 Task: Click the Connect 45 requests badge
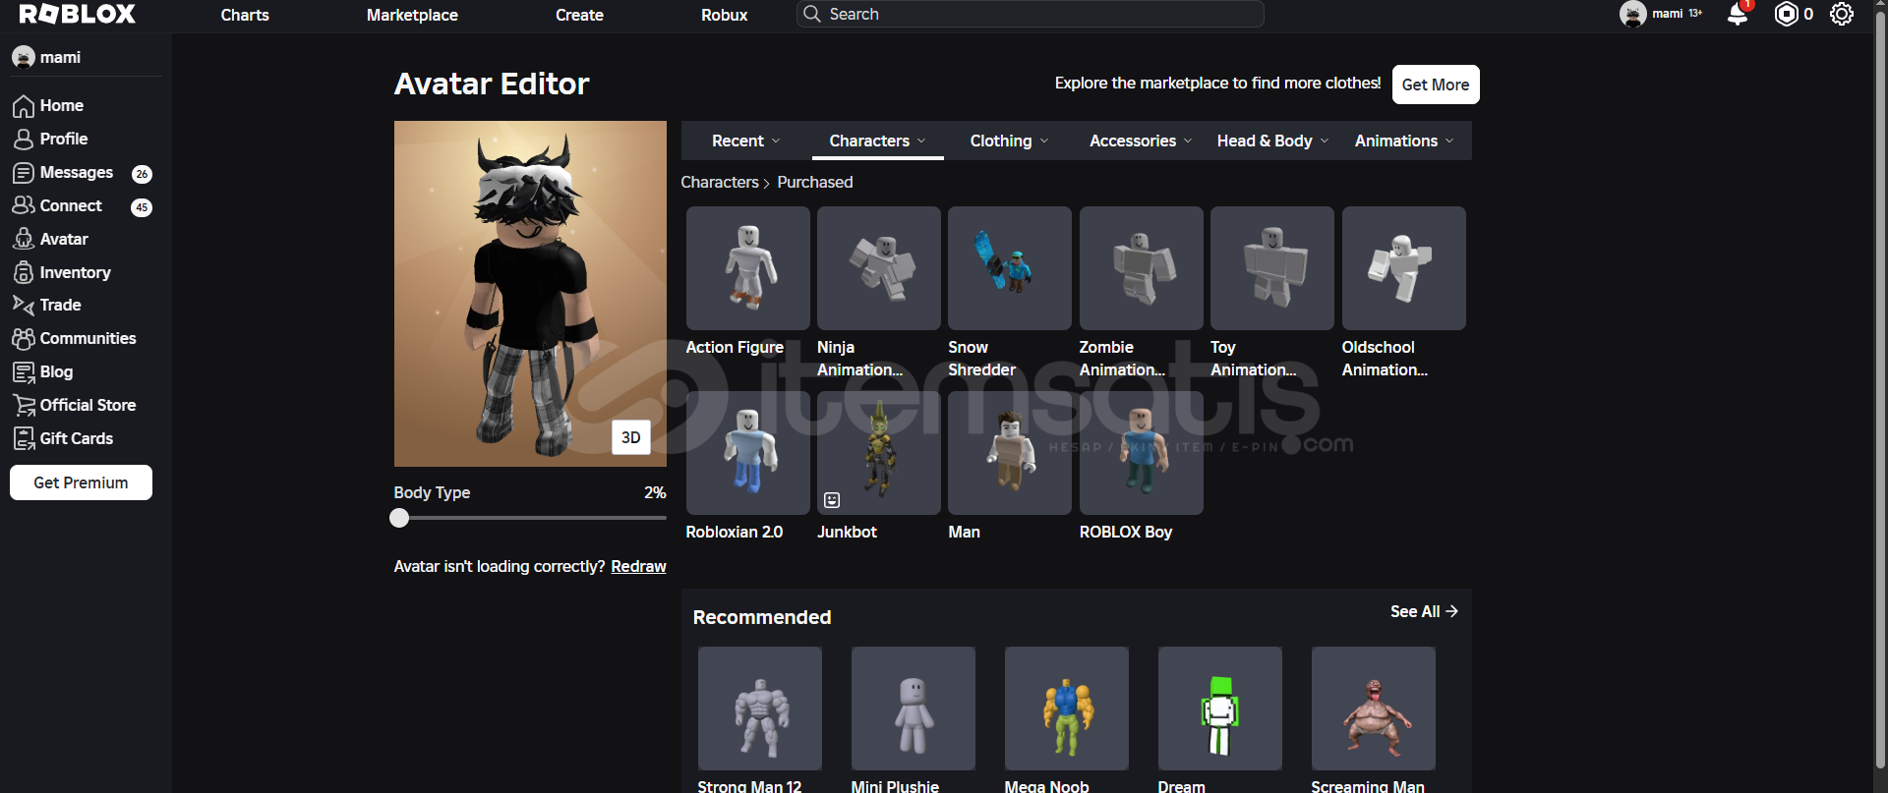coord(142,207)
